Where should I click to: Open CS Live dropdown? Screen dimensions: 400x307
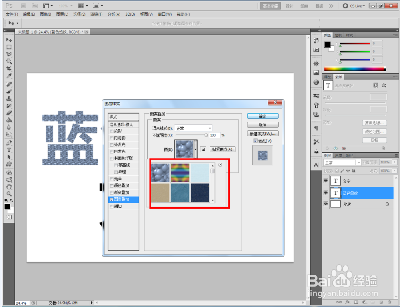click(354, 6)
